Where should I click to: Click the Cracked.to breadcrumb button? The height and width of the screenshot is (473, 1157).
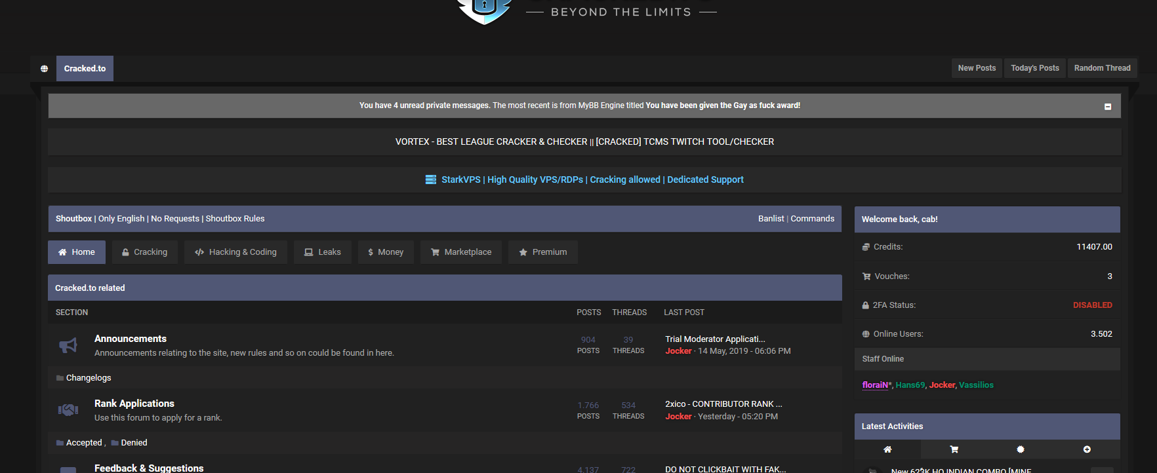[x=85, y=69]
